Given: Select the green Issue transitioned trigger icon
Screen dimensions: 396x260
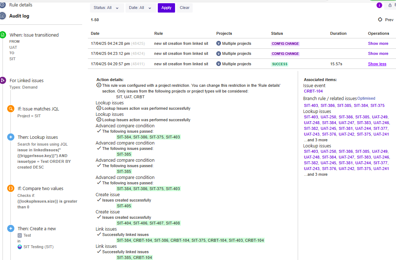Looking at the screenshot, I should pyautogui.click(x=3, y=35).
